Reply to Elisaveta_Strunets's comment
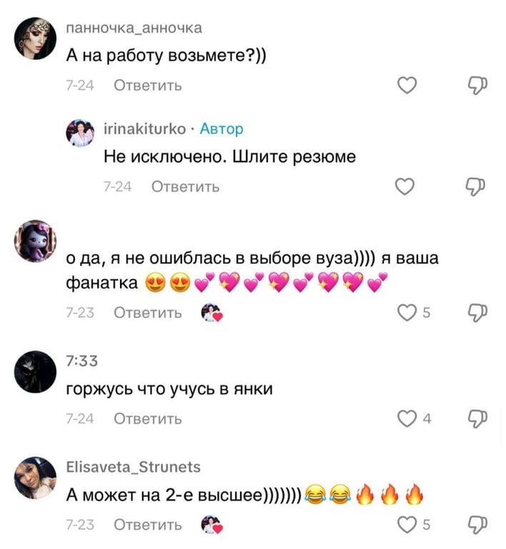506x549 pixels. 148,525
